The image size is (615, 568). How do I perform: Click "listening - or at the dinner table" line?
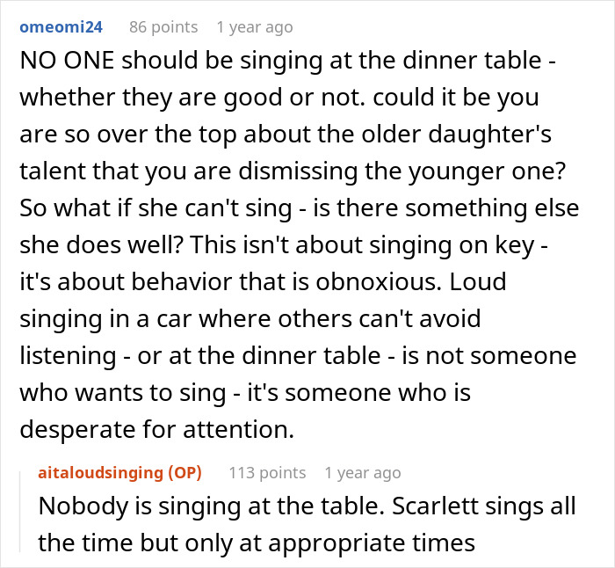pyautogui.click(x=228, y=355)
